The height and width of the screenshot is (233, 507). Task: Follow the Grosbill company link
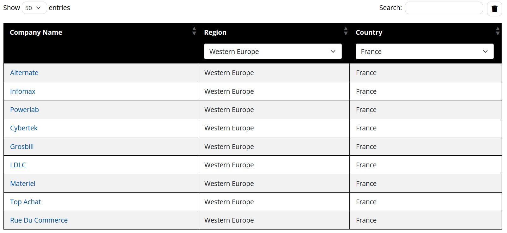pyautogui.click(x=22, y=147)
